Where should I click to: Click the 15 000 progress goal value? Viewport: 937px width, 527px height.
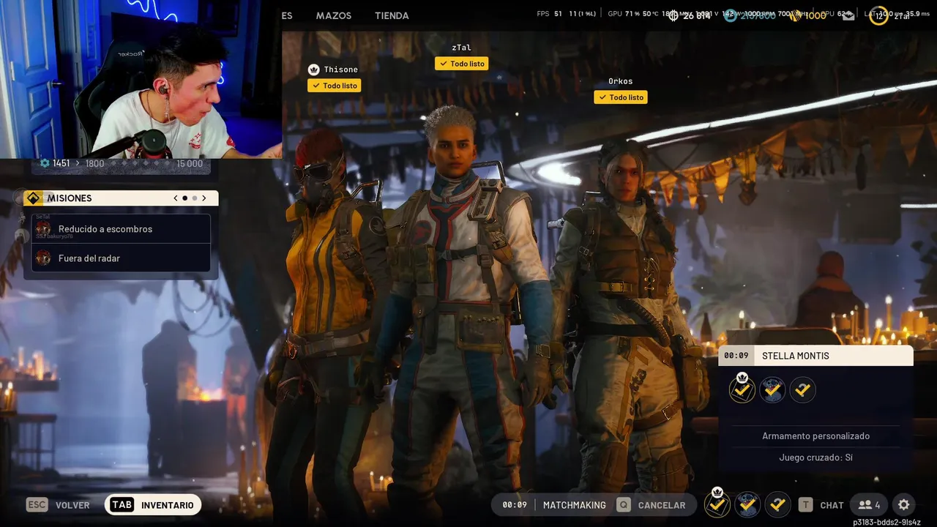coord(190,163)
